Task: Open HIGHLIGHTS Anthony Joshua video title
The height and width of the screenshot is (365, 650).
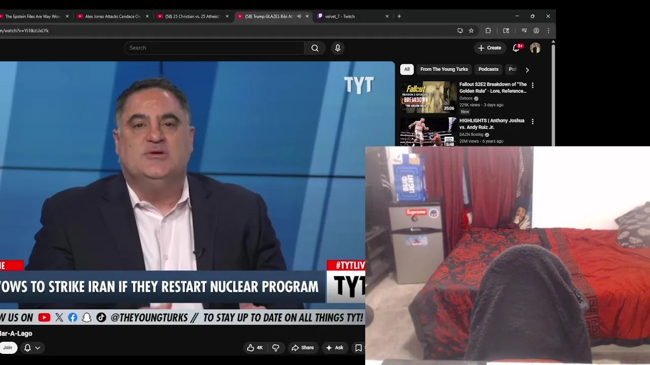Action: point(492,124)
